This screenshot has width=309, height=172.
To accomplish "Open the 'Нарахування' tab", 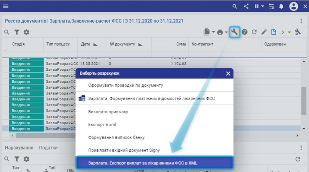I will [x=19, y=148].
